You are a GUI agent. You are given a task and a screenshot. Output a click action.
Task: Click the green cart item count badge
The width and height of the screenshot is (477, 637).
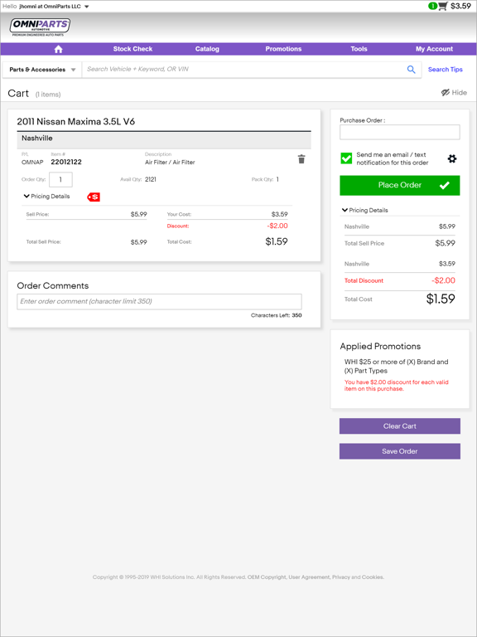tap(433, 6)
